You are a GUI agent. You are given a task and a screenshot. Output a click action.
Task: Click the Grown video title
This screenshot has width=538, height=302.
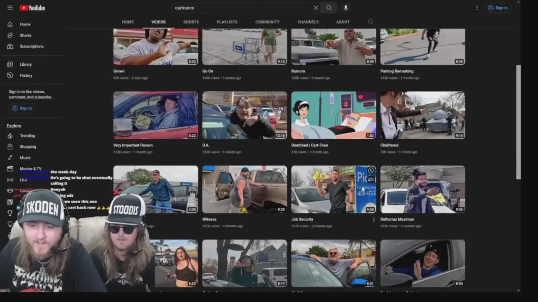tap(119, 71)
